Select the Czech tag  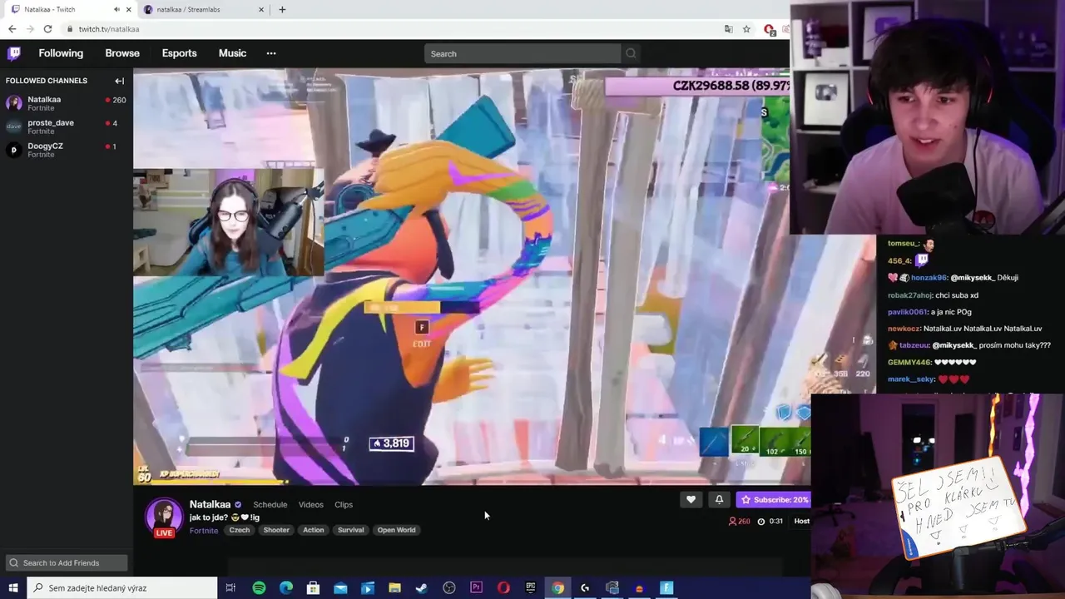click(240, 530)
